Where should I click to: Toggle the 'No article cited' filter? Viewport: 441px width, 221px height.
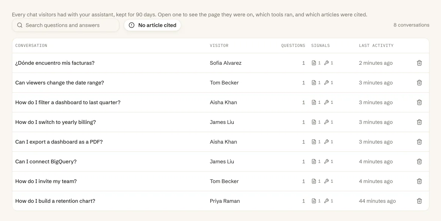[x=152, y=25]
